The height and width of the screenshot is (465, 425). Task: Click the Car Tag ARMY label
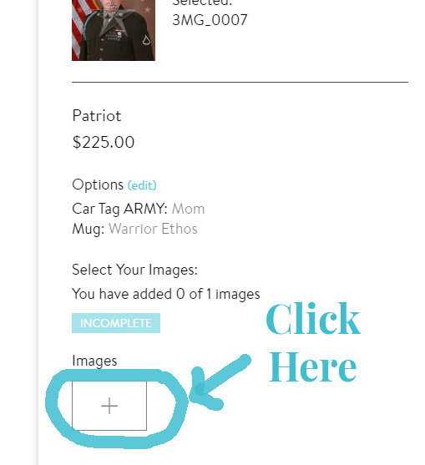point(120,209)
